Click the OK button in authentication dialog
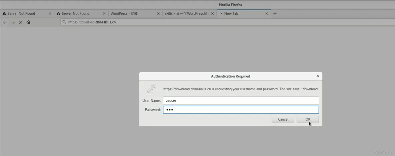395x156 pixels. [x=308, y=119]
